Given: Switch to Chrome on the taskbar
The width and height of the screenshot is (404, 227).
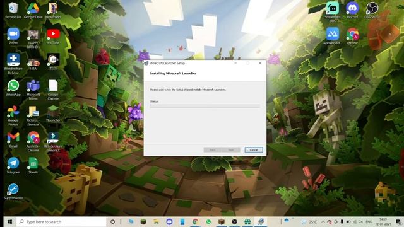Looking at the screenshot, I should (195, 221).
